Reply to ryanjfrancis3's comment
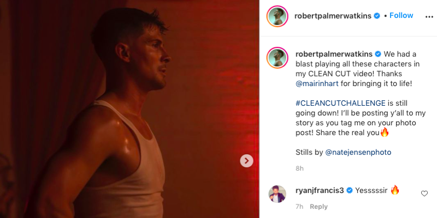Image resolution: width=437 pixels, height=218 pixels. 318,207
